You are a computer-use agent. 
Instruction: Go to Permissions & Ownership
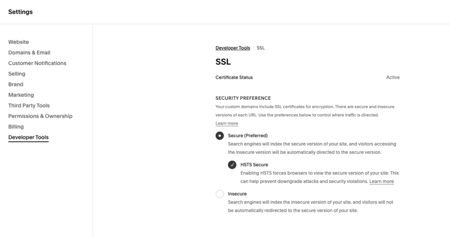pos(40,116)
